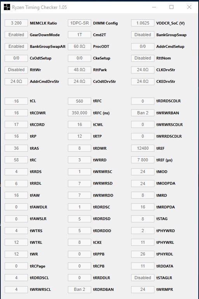The image size is (199, 299).
Task: Click the tFAW value field
Action: (x=16, y=195)
